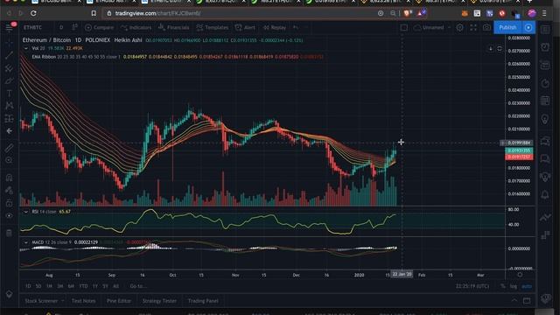Start bar Replay mode
This screenshot has width=560, height=315.
(x=274, y=27)
